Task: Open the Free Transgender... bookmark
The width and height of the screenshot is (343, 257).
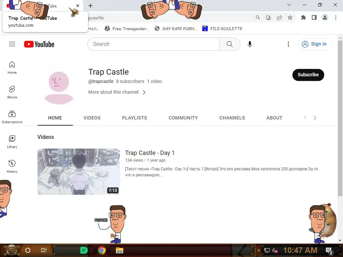Action: [127, 29]
